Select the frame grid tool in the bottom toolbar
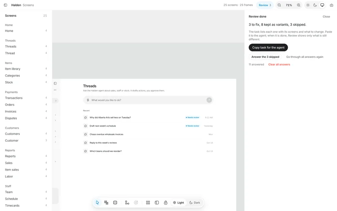The width and height of the screenshot is (337, 211). (x=106, y=203)
